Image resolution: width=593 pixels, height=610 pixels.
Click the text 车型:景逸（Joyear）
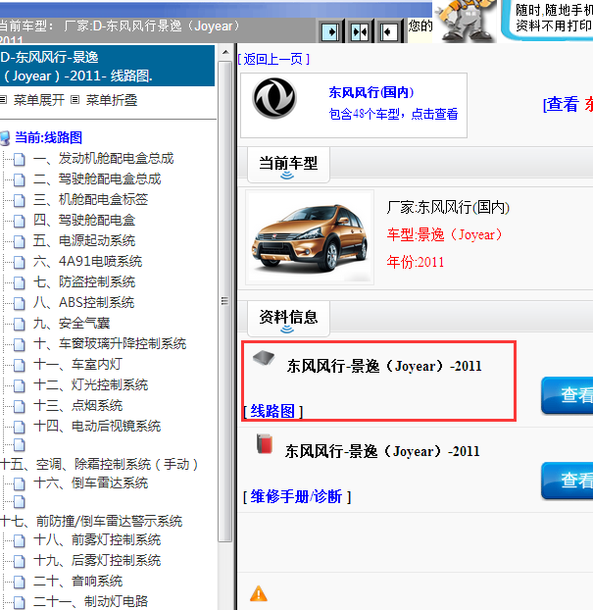445,234
